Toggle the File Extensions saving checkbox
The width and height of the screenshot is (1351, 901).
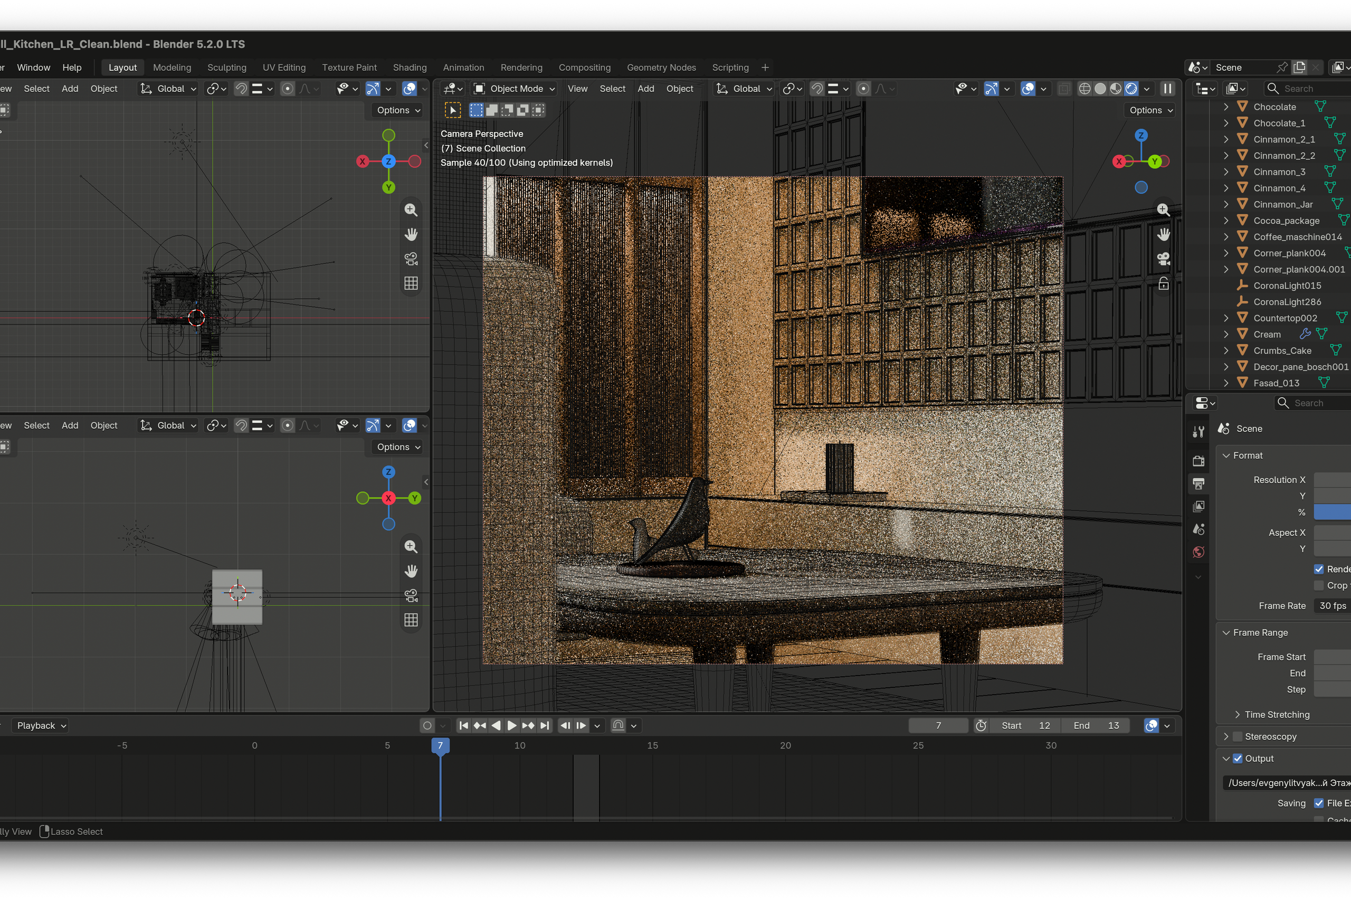1319,803
